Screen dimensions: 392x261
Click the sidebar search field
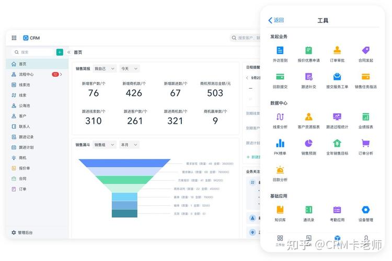33,52
